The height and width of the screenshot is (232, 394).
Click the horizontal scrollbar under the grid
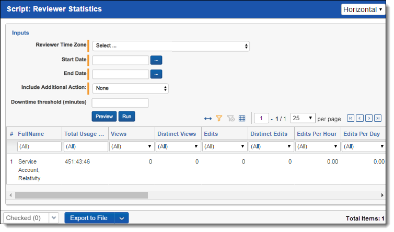pos(82,195)
